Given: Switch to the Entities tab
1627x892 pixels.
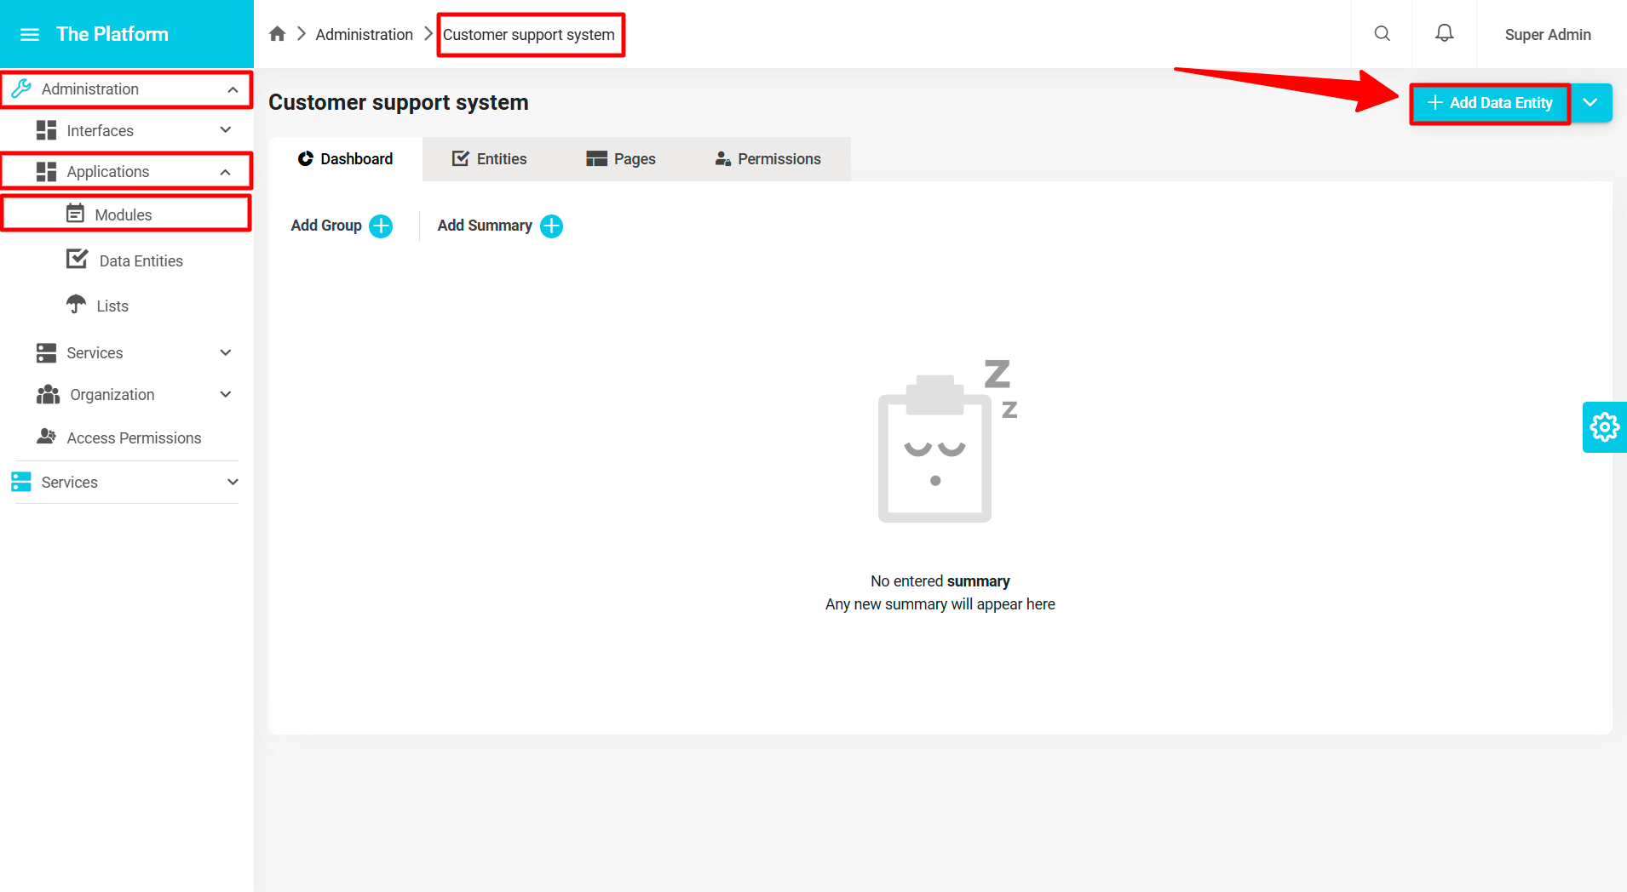Looking at the screenshot, I should (x=490, y=159).
